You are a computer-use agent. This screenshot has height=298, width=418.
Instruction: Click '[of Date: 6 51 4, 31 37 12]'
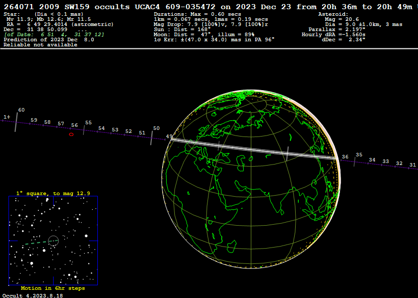pyautogui.click(x=54, y=34)
